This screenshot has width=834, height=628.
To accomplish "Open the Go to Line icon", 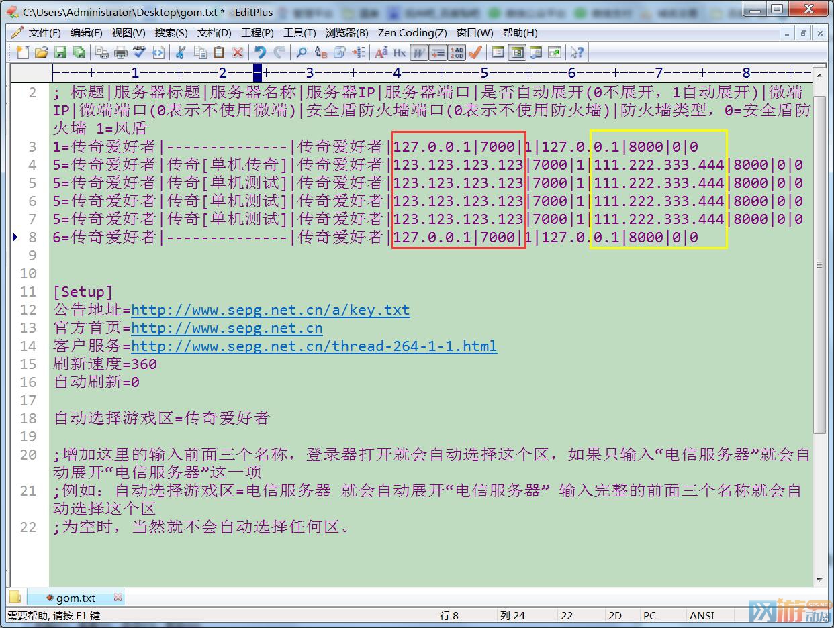I will coord(359,52).
